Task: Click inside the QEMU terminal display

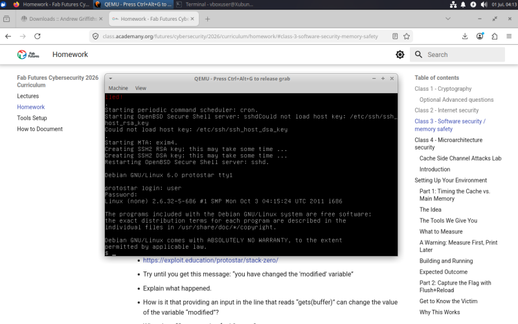Action: point(251,174)
